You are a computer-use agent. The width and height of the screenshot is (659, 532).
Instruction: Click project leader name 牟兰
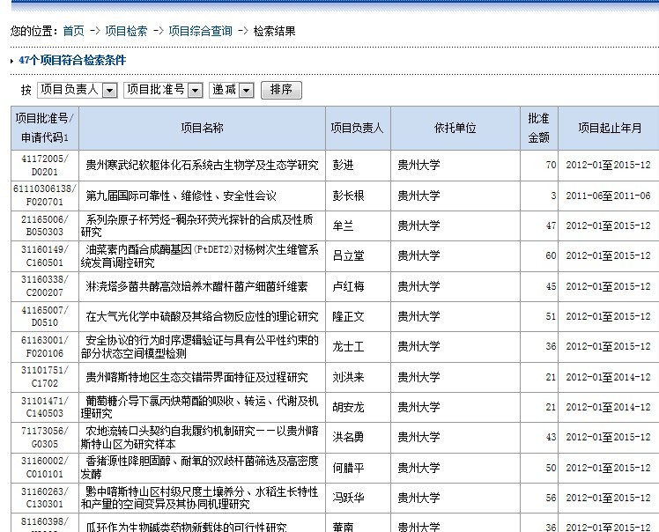(343, 225)
